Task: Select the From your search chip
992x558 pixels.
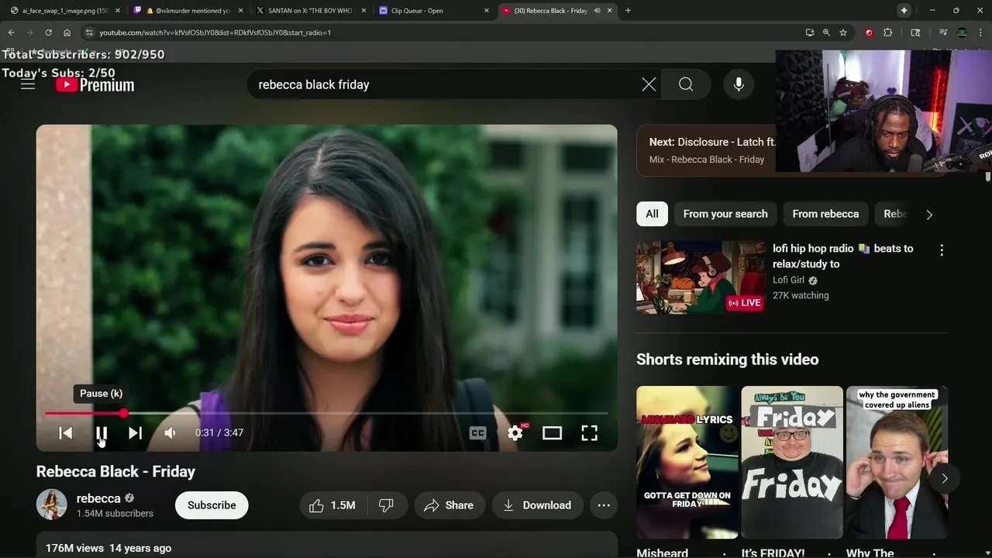Action: point(725,214)
